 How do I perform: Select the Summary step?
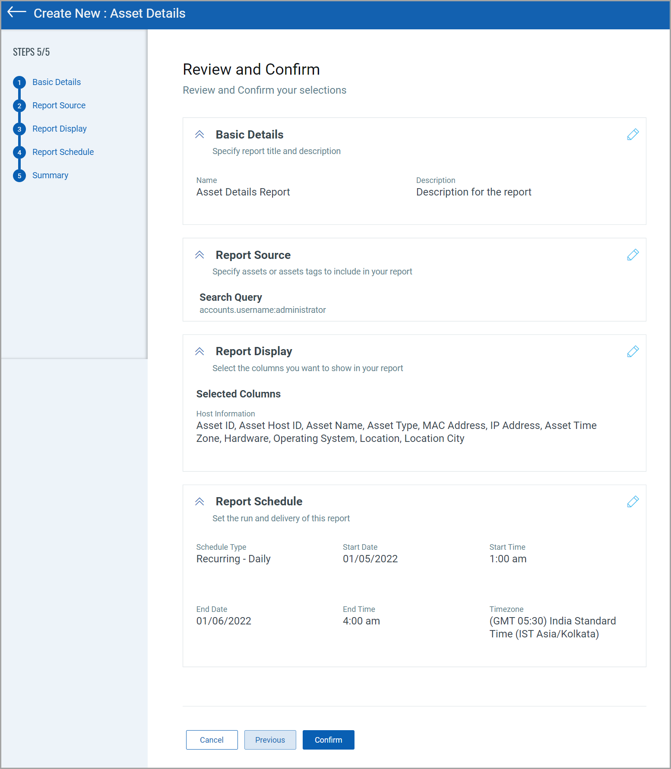click(x=50, y=175)
